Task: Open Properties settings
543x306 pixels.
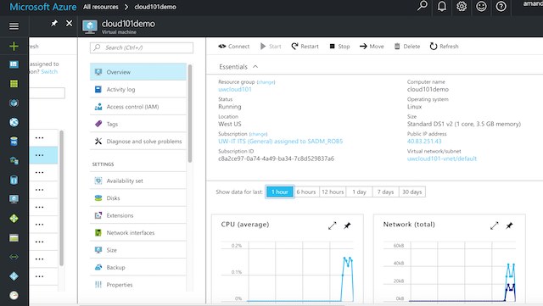Action: 137,285
